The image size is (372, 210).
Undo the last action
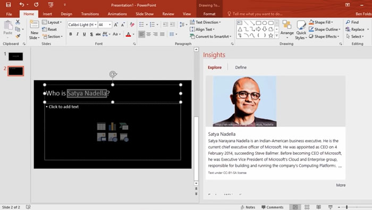point(22,4)
